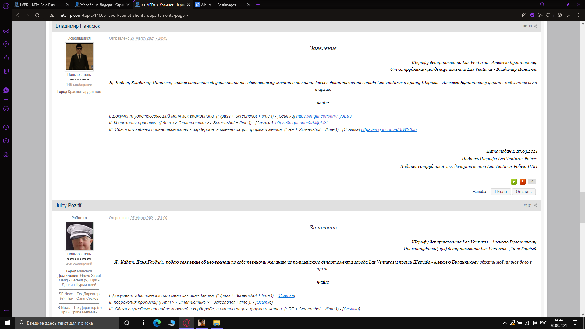Click Владимир Панасюк avatar thumbnail

[x=79, y=57]
